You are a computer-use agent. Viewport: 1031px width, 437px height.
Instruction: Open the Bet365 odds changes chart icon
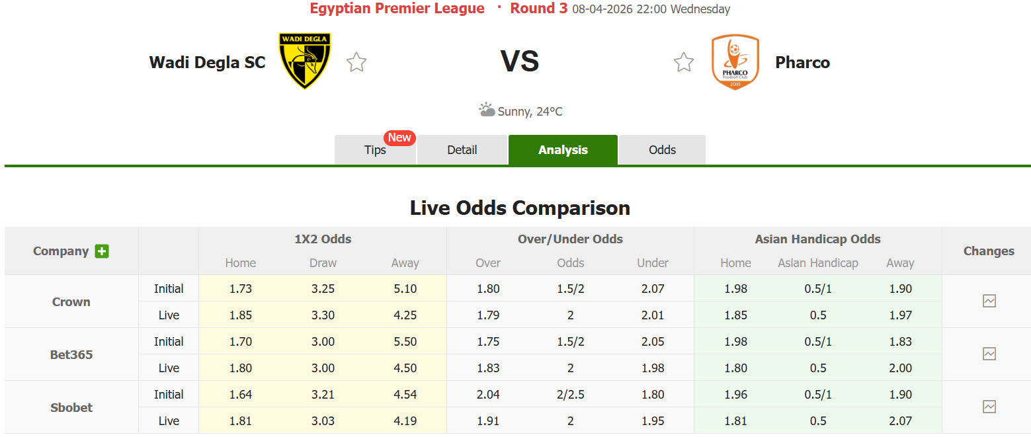(x=989, y=354)
